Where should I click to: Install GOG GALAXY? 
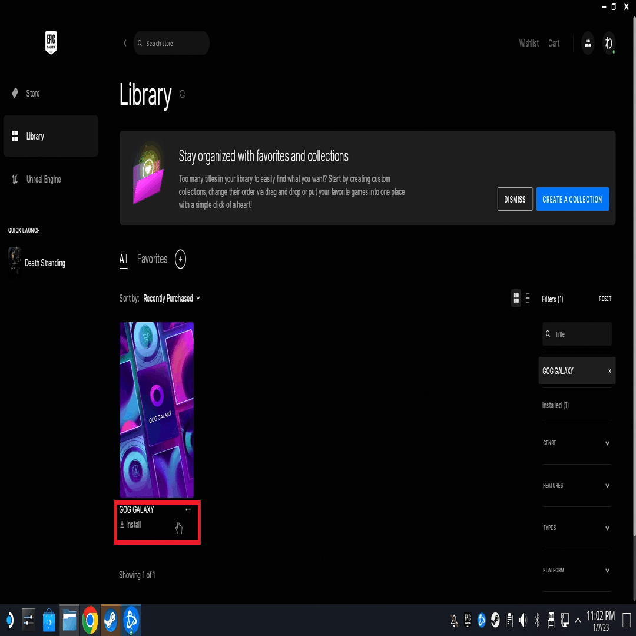[130, 525]
